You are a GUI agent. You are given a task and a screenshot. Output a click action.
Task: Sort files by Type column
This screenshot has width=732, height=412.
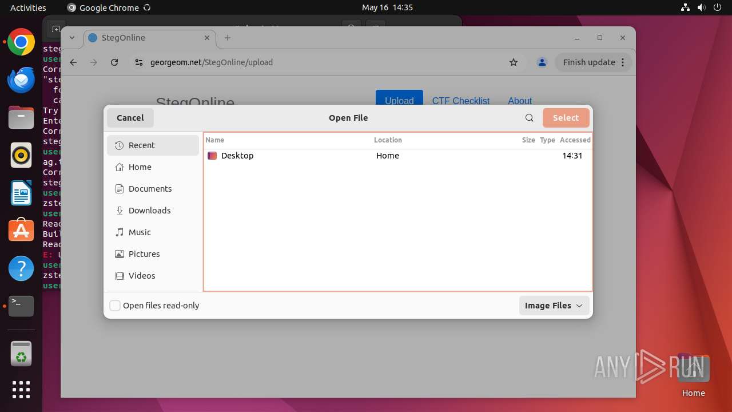click(547, 140)
